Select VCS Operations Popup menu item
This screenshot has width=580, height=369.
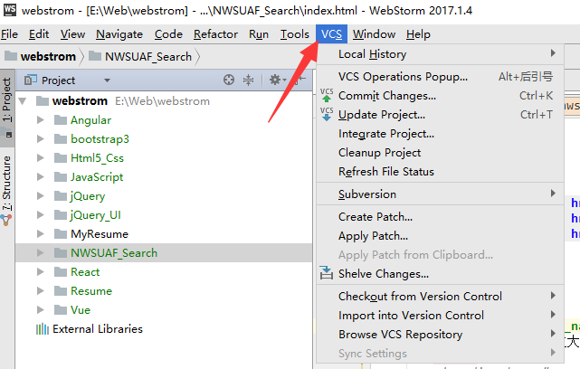(x=440, y=77)
